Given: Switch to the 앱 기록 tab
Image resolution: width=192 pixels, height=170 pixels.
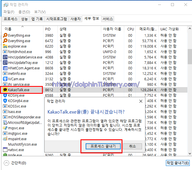Looking at the screenshot, I should [x=37, y=19].
